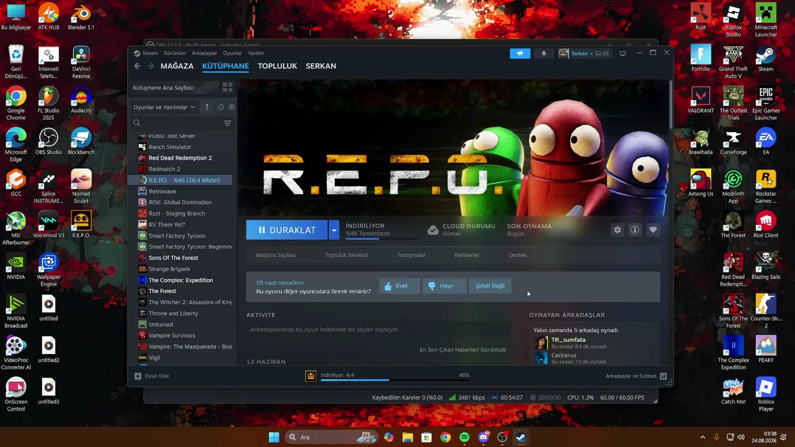Open the SERKAN profile tab

[x=321, y=66]
